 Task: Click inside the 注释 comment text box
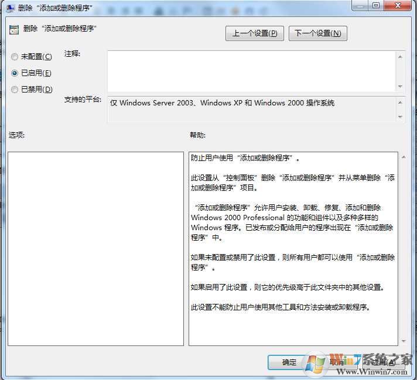(251, 71)
